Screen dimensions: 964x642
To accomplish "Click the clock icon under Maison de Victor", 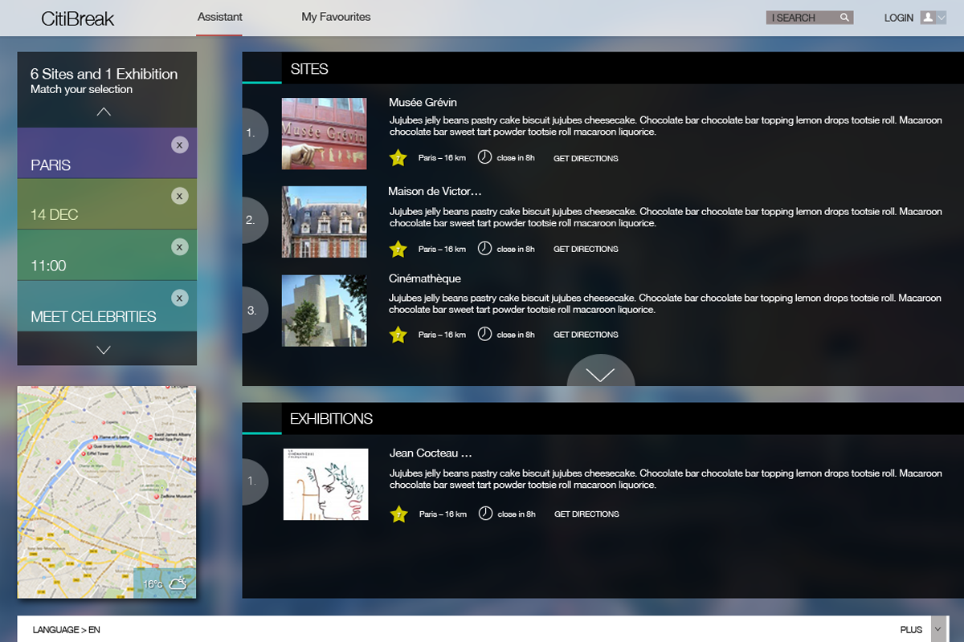I will click(484, 249).
